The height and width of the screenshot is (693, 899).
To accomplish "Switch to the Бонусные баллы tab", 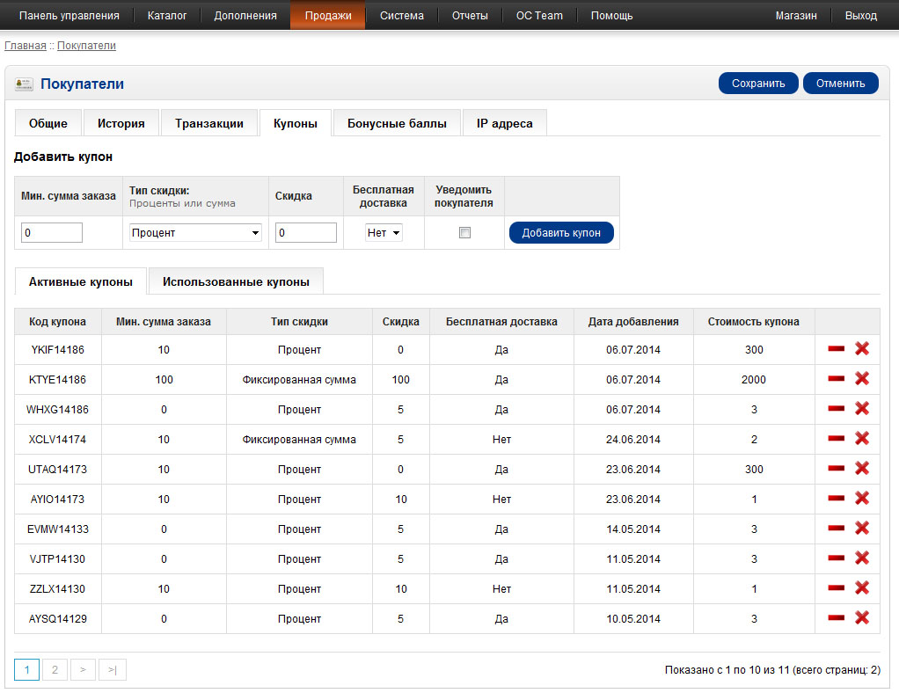I will 397,124.
